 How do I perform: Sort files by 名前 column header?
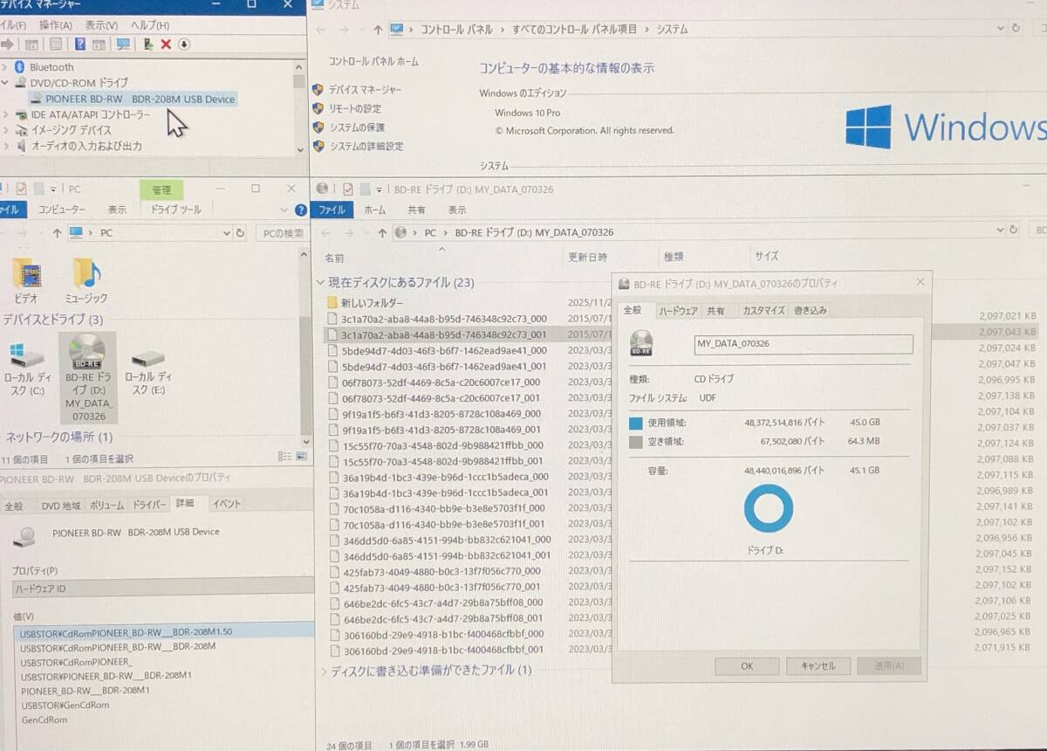coord(334,258)
